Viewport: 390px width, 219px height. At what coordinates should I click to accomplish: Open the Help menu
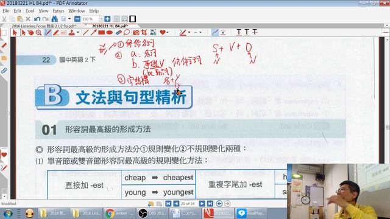pos(94,11)
